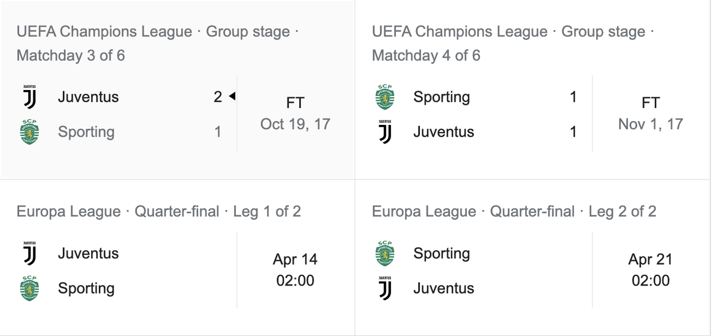Screen dimensions: 712x336
Task: Open the Quarter-final Leg 2 of 2 header
Action: (514, 212)
